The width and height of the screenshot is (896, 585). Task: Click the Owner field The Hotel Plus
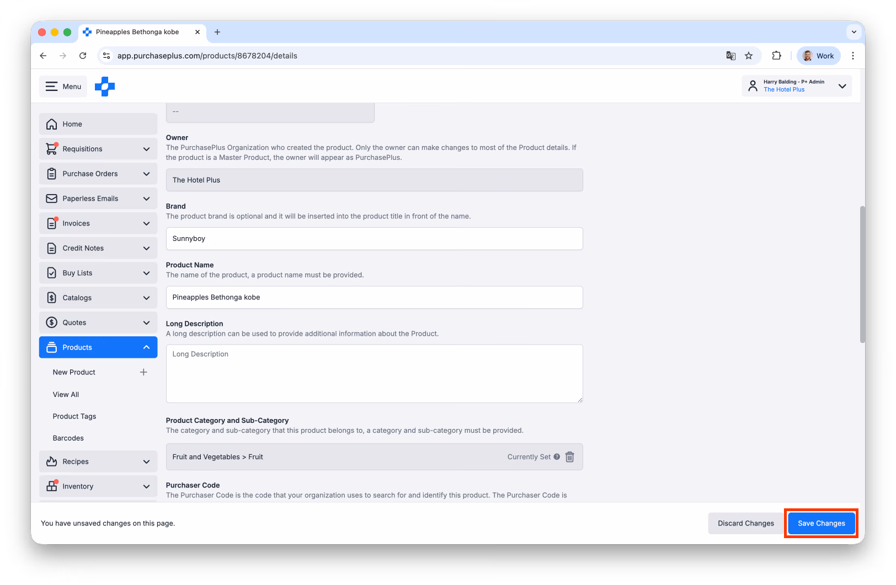(374, 180)
